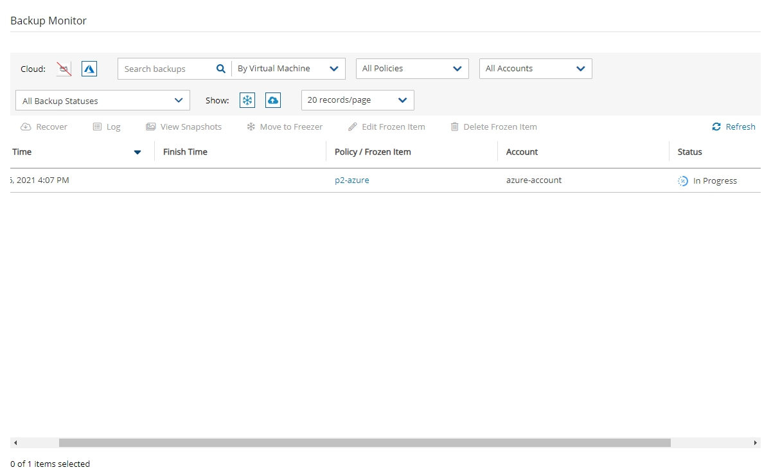771x472 pixels.
Task: Expand the All Policies dropdown
Action: [412, 69]
